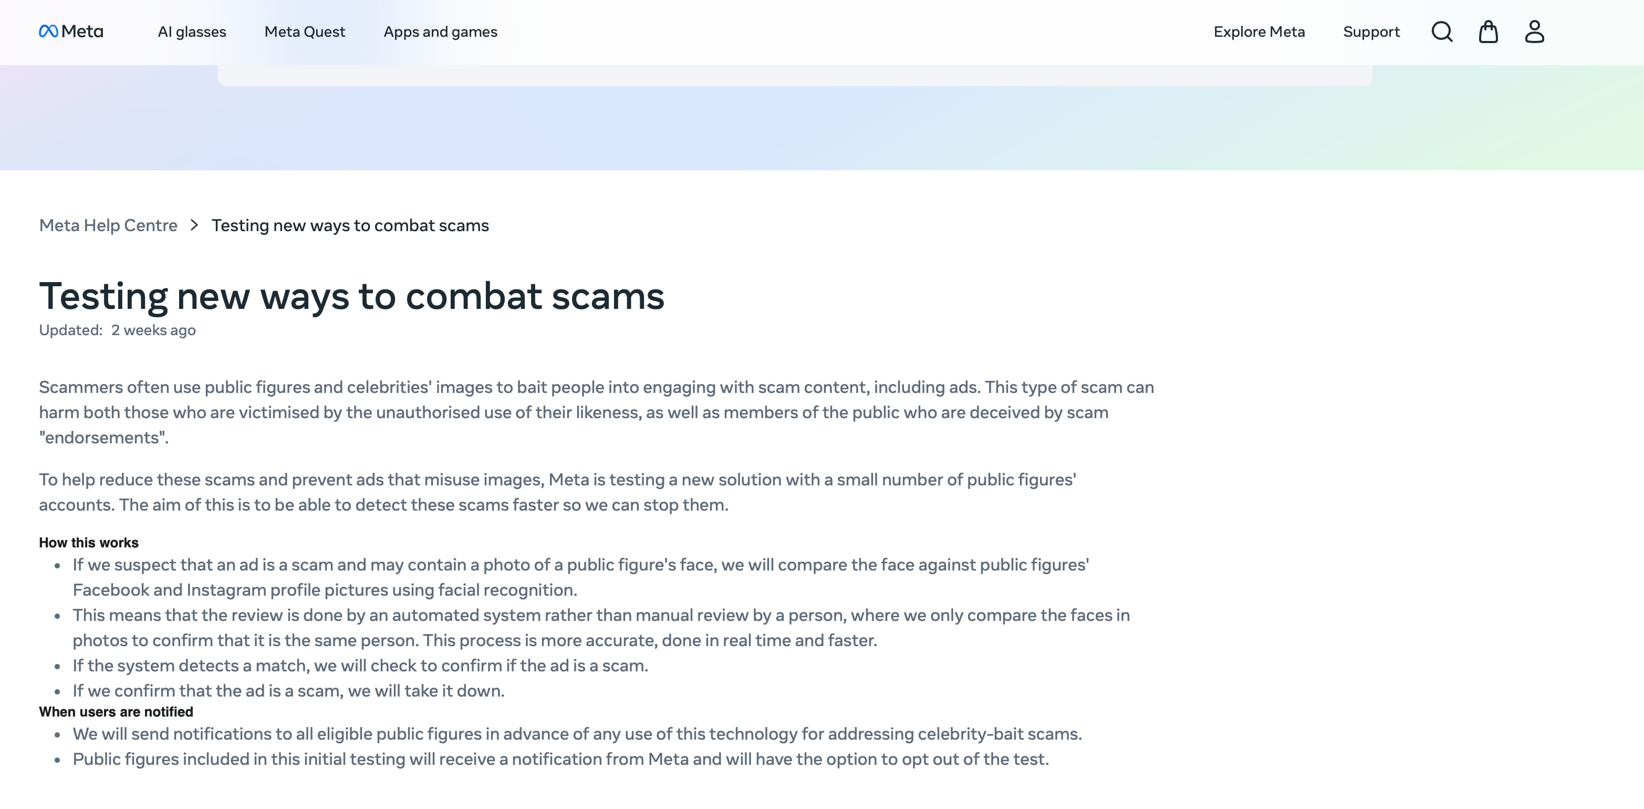Click the main article heading
This screenshot has width=1644, height=809.
pyautogui.click(x=351, y=296)
